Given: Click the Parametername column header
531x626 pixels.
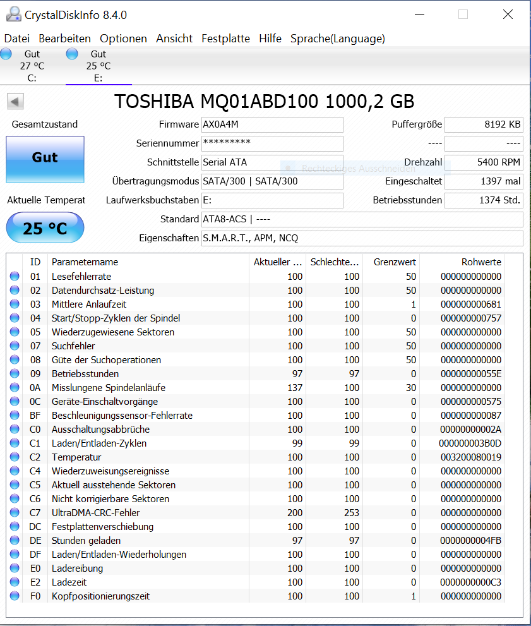Looking at the screenshot, I should [x=148, y=262].
